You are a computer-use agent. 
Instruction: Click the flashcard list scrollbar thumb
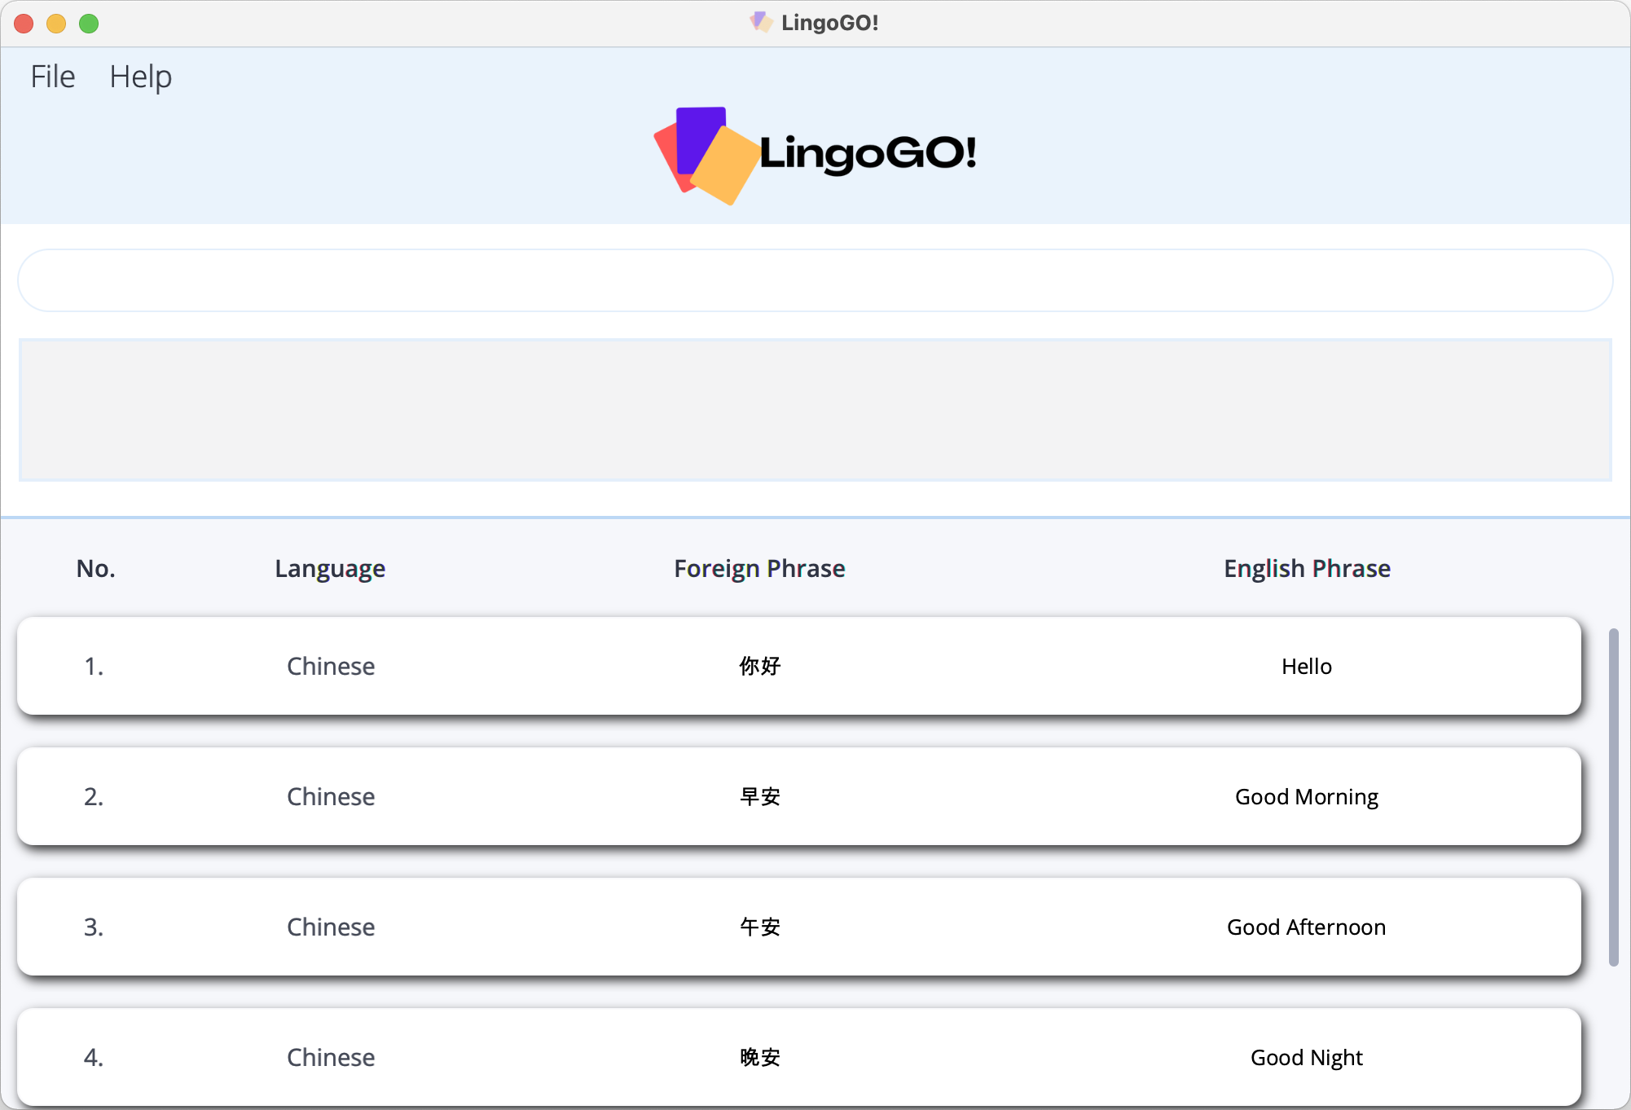point(1613,797)
